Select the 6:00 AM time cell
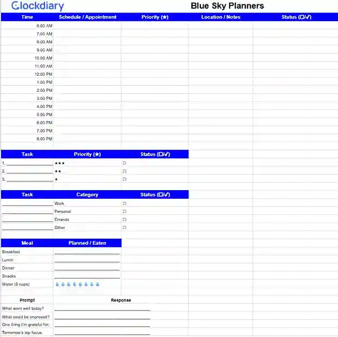 [27, 26]
